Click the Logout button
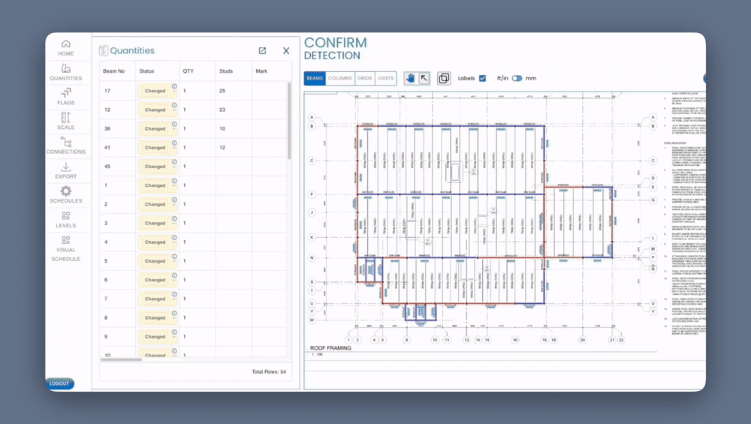 59,383
